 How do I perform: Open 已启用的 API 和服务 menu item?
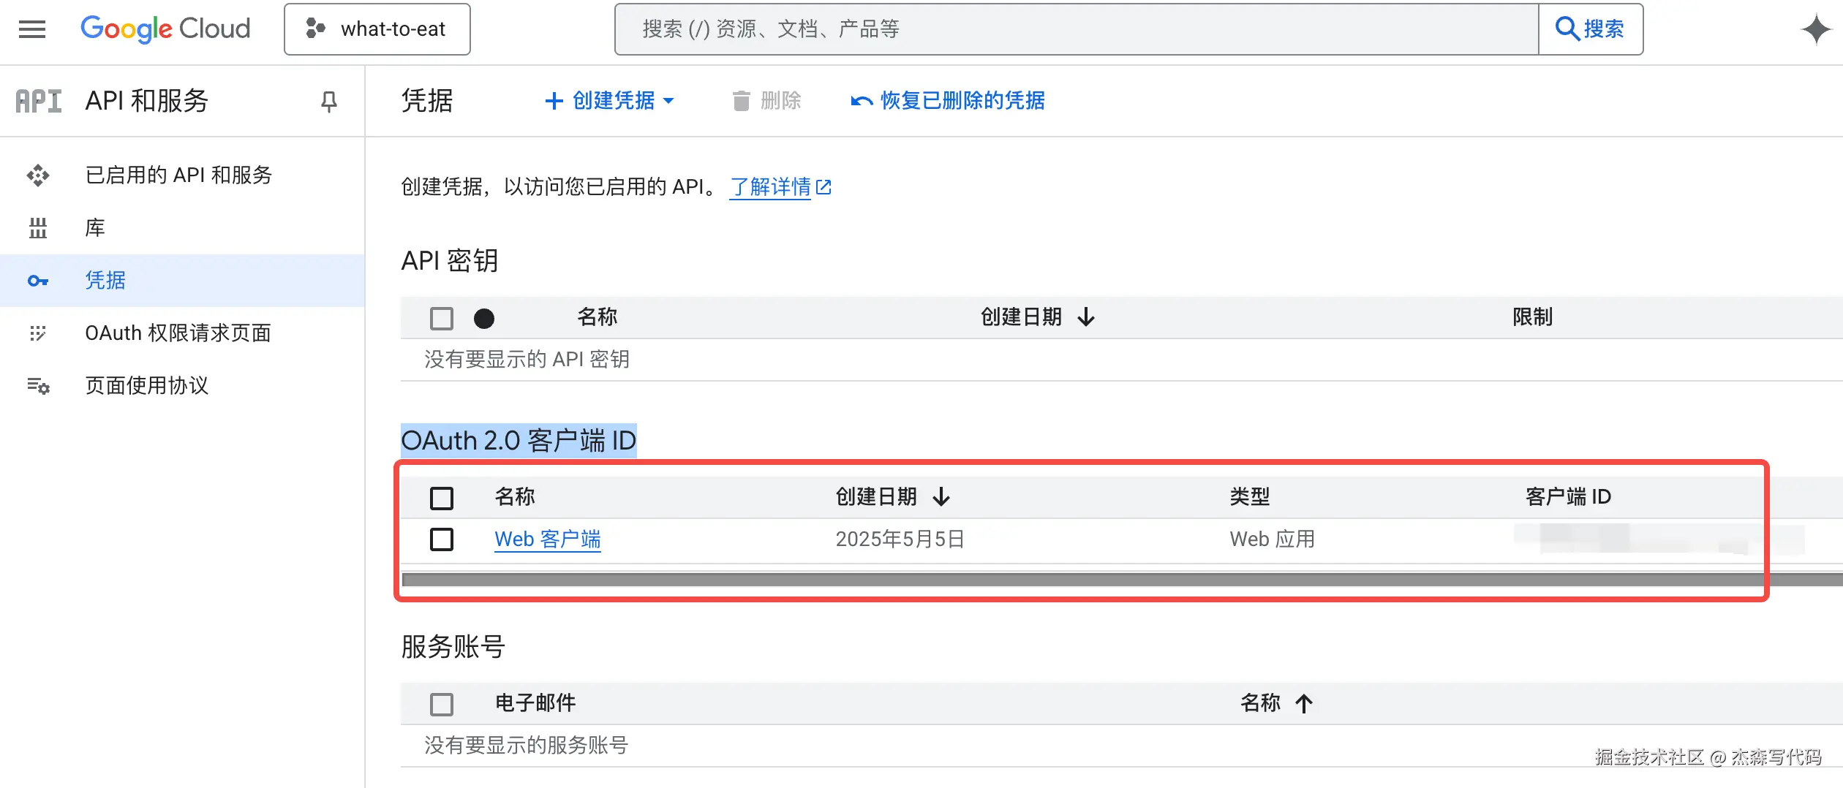[182, 175]
